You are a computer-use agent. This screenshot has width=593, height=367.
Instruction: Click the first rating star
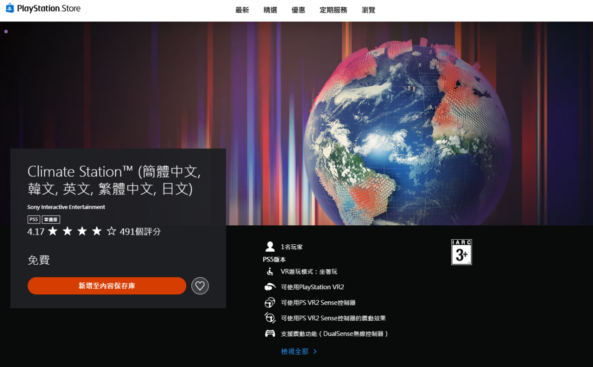[x=52, y=231]
